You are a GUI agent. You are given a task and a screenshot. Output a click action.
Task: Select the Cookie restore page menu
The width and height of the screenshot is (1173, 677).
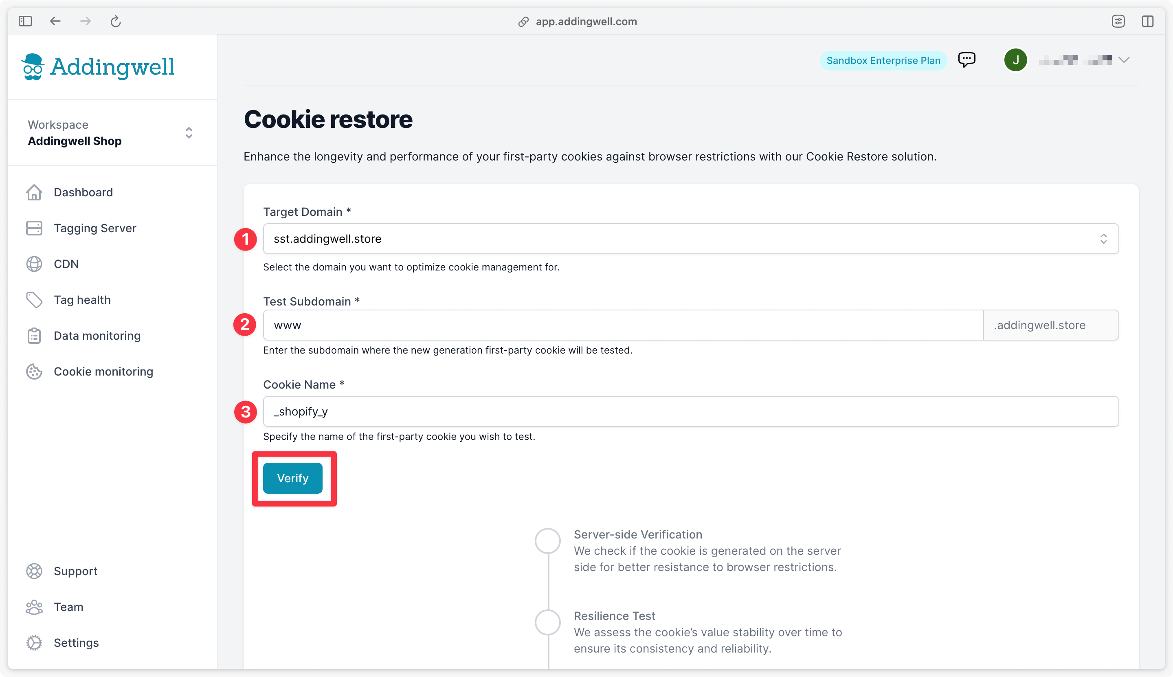coord(103,371)
